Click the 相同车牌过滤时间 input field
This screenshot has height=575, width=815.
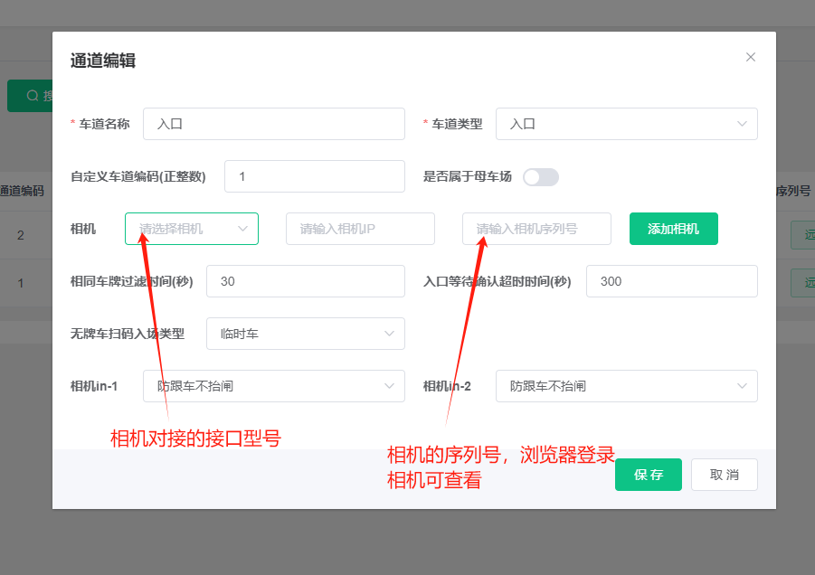(305, 281)
